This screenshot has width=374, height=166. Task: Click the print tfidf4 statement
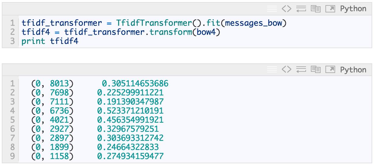[50, 41]
